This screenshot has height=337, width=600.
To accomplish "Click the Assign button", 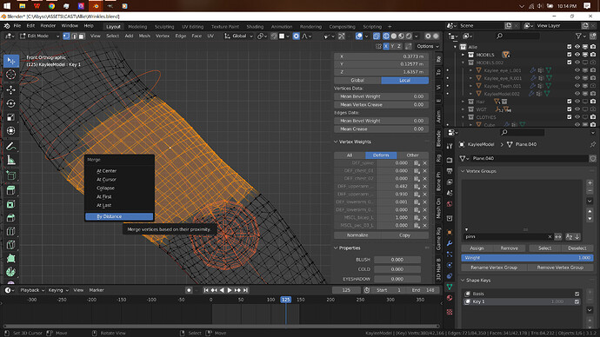I will 477,248.
